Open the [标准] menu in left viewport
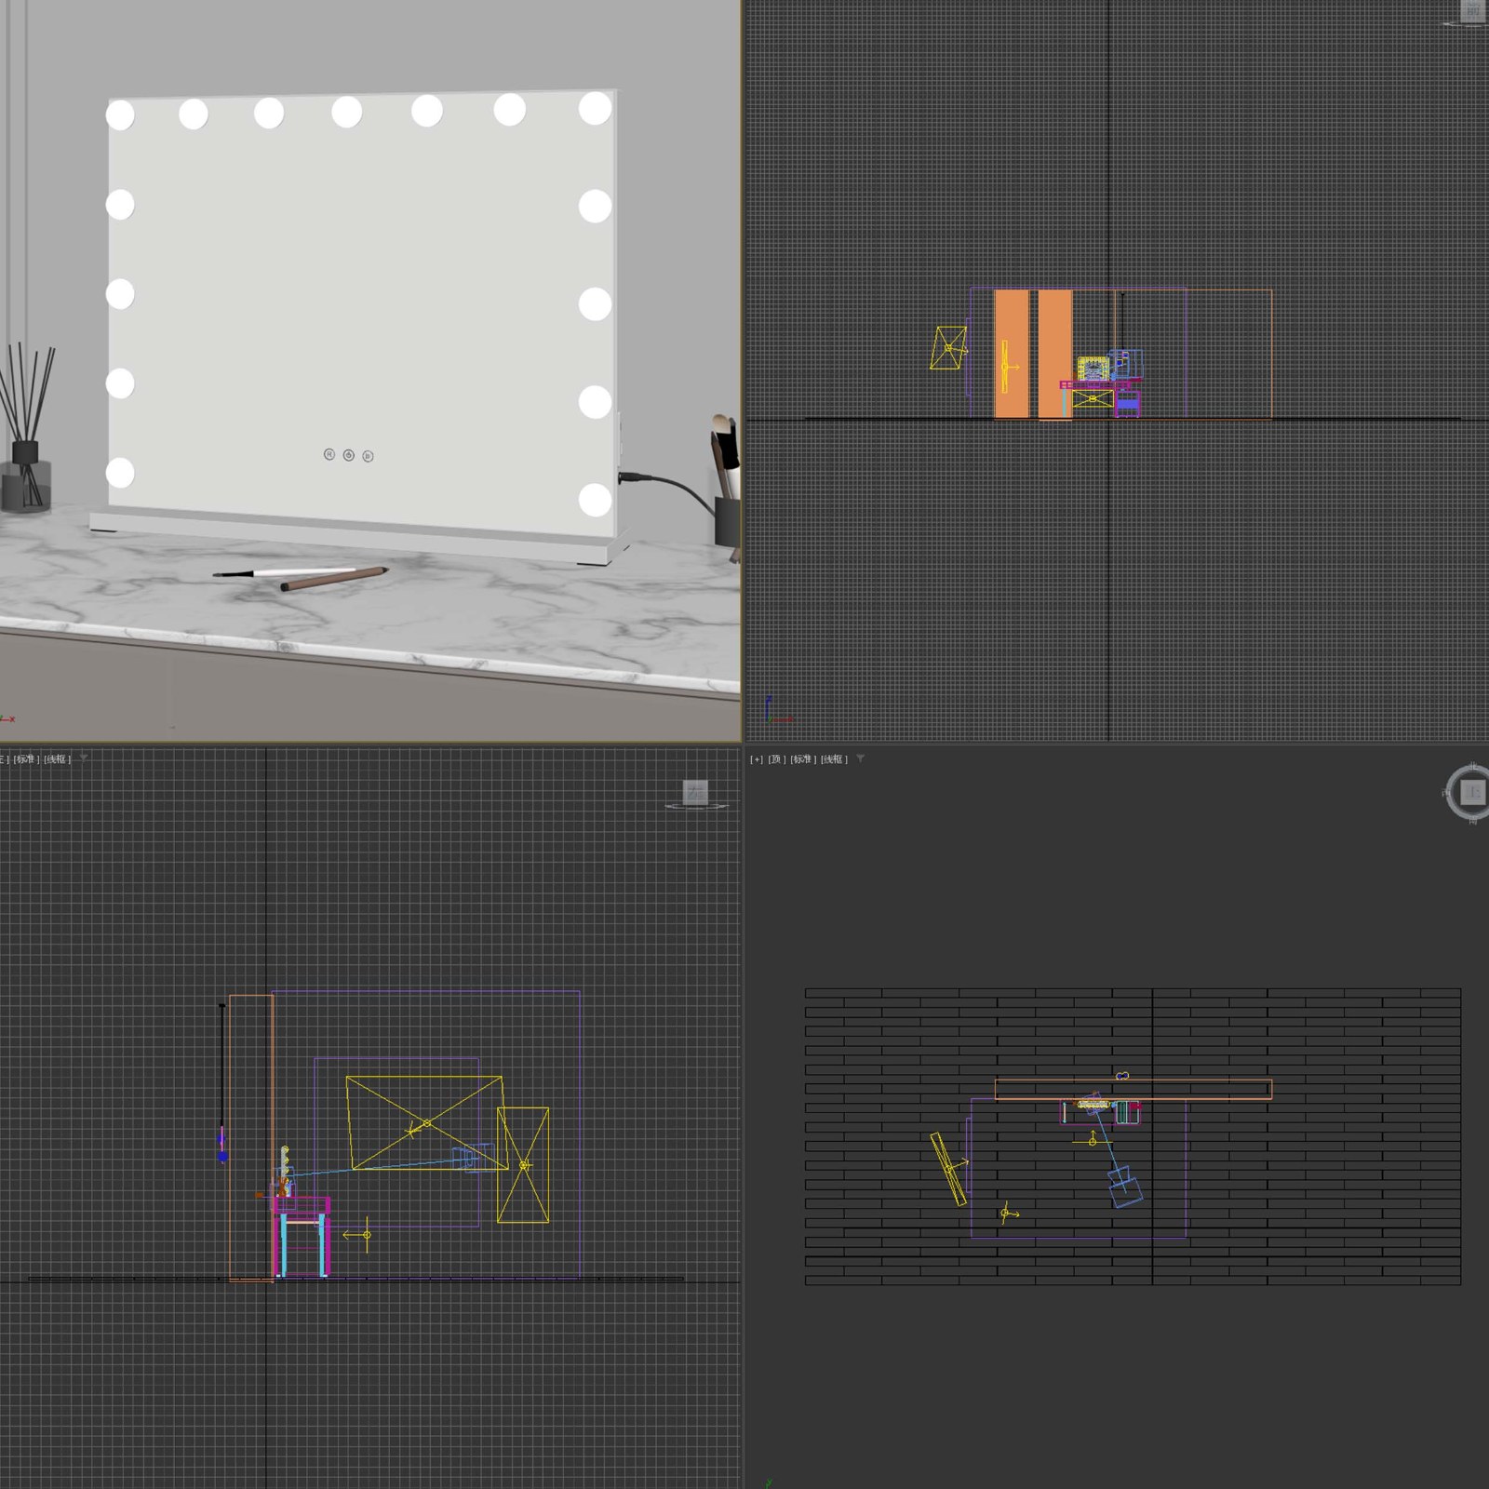 (x=25, y=759)
